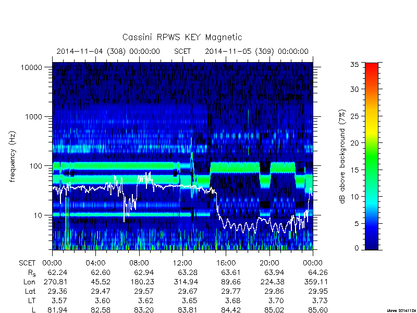Click the 35 dB colorbar label
Image resolution: width=417 pixels, height=313 pixels.
tap(354, 65)
